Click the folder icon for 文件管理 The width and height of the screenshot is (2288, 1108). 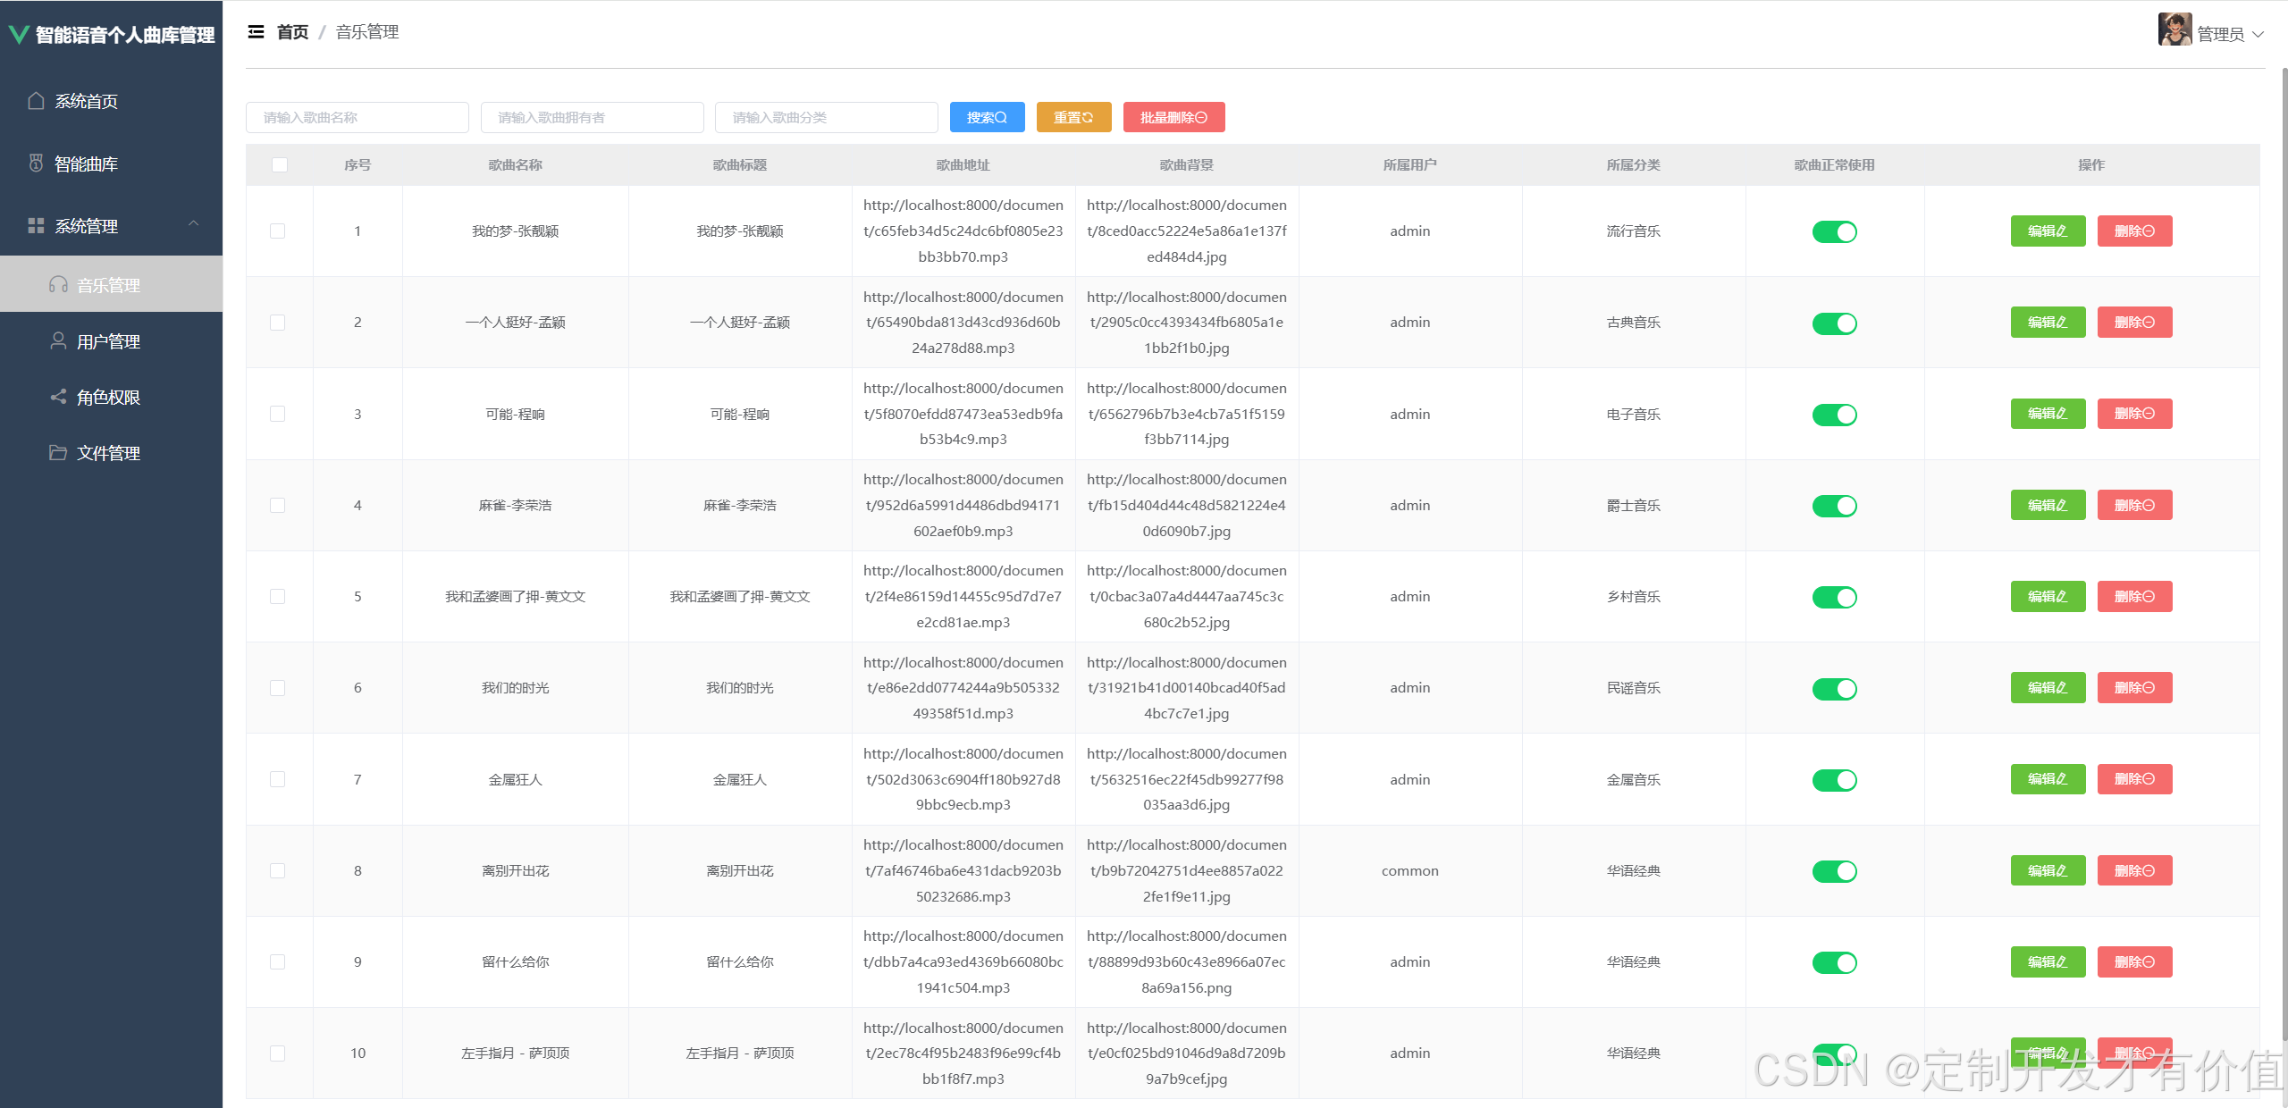pyautogui.click(x=58, y=453)
